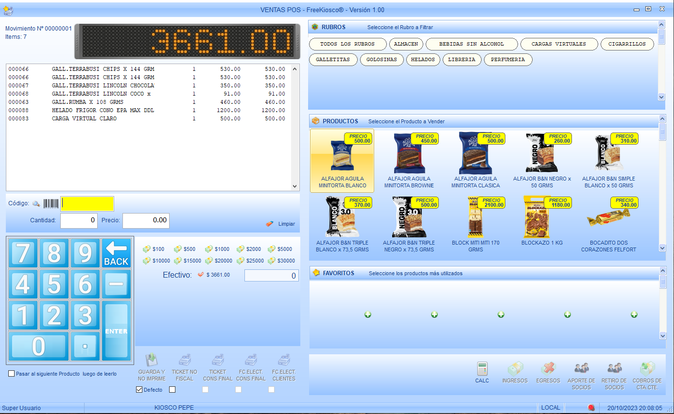Add a $100 bill to the cash amount

pos(154,249)
